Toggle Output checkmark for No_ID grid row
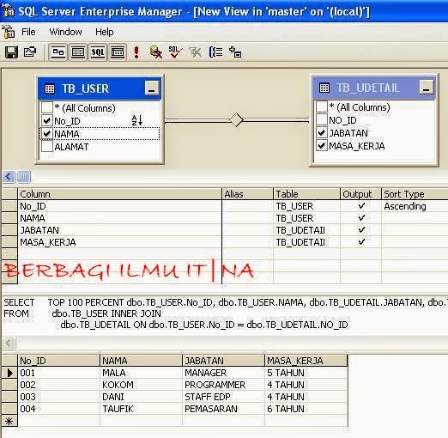Screen dimensions: 448x438 tap(361, 206)
